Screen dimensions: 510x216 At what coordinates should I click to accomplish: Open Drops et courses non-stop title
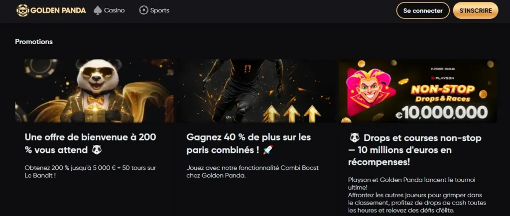tap(415, 150)
